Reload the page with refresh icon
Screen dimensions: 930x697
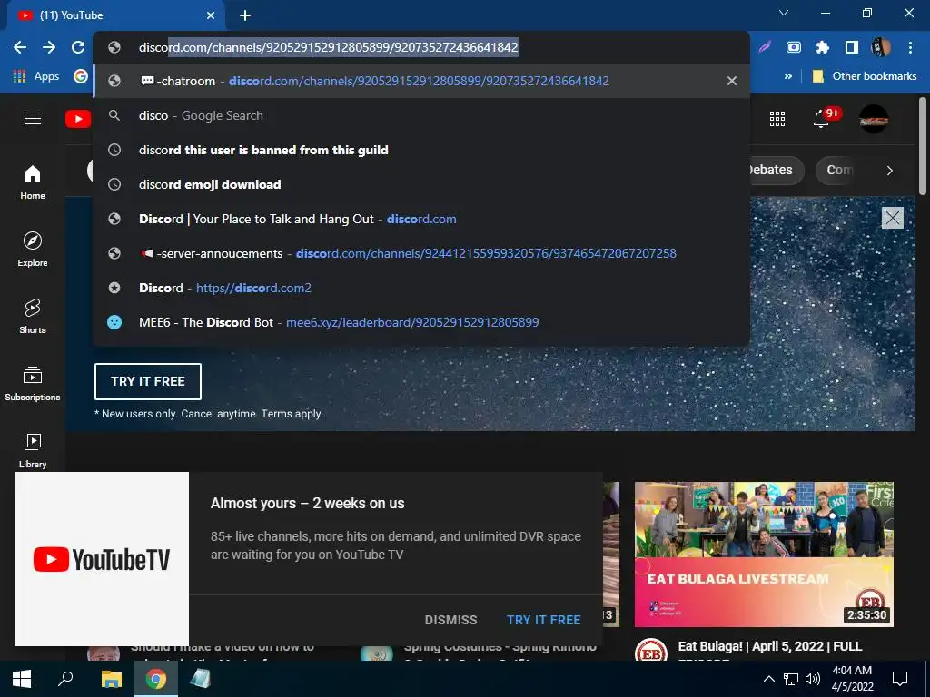click(78, 47)
